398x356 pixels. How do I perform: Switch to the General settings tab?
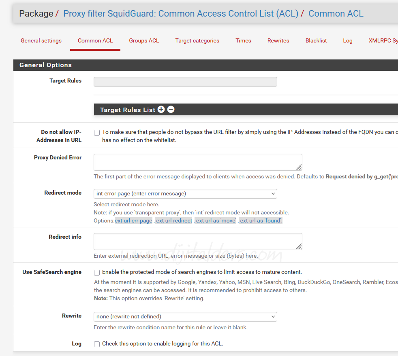[x=41, y=41]
